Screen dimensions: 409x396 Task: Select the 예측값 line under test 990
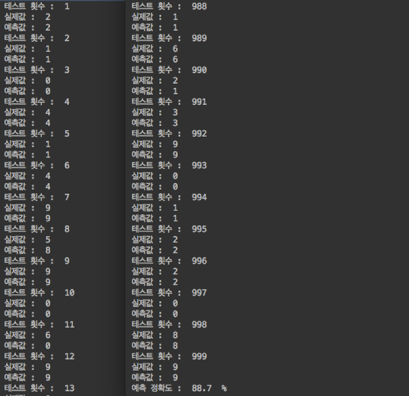[154, 91]
